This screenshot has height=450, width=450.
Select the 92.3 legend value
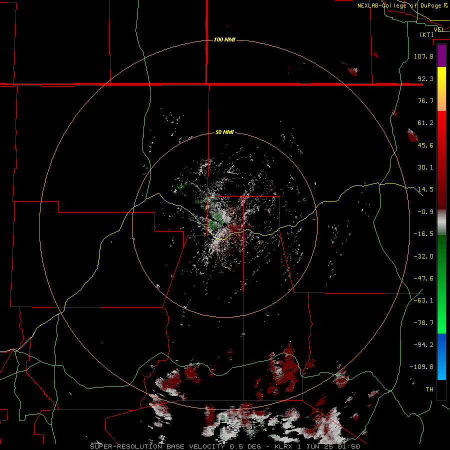pyautogui.click(x=425, y=78)
